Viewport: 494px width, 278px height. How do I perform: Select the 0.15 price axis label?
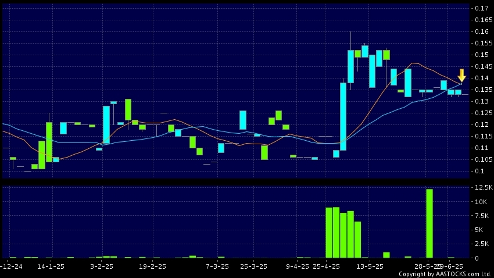(482, 55)
